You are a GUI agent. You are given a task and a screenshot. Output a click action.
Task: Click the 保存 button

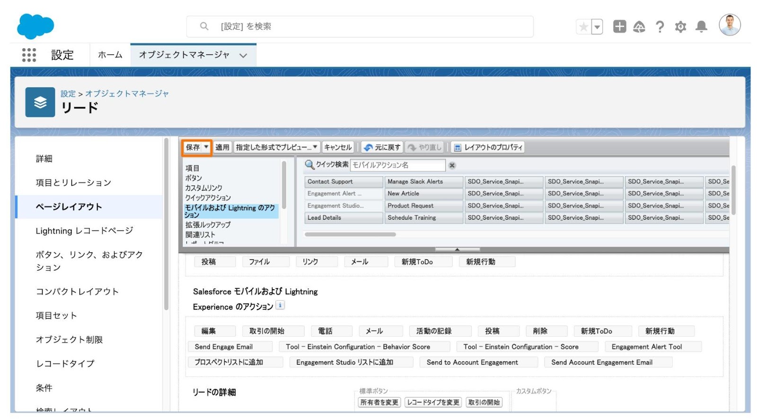tap(193, 147)
